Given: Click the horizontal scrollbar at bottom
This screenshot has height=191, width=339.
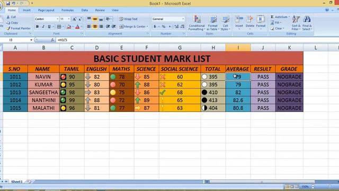Looking at the screenshot, I should coord(262,181).
